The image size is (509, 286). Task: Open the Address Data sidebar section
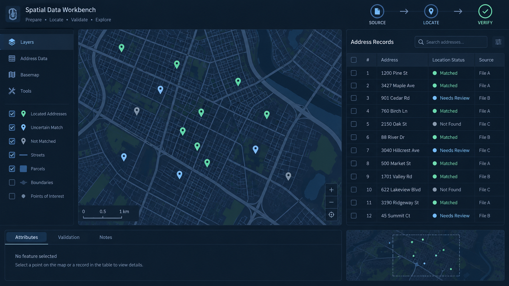tap(37, 58)
